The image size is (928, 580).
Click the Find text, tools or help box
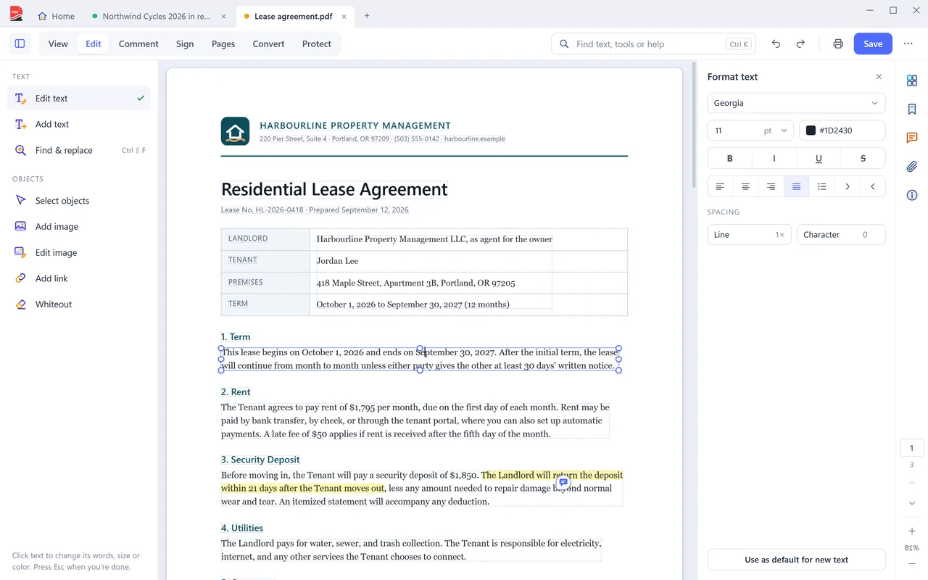pyautogui.click(x=653, y=43)
